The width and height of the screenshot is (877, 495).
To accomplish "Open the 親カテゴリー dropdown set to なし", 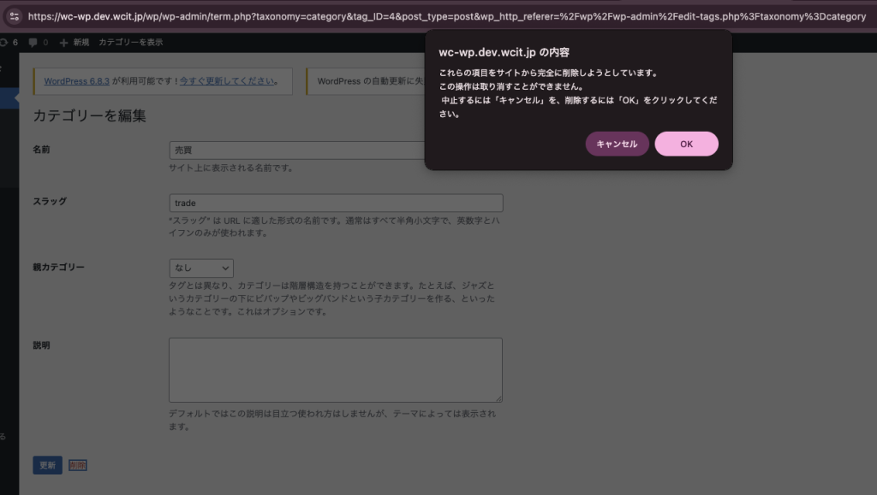I will pos(201,268).
